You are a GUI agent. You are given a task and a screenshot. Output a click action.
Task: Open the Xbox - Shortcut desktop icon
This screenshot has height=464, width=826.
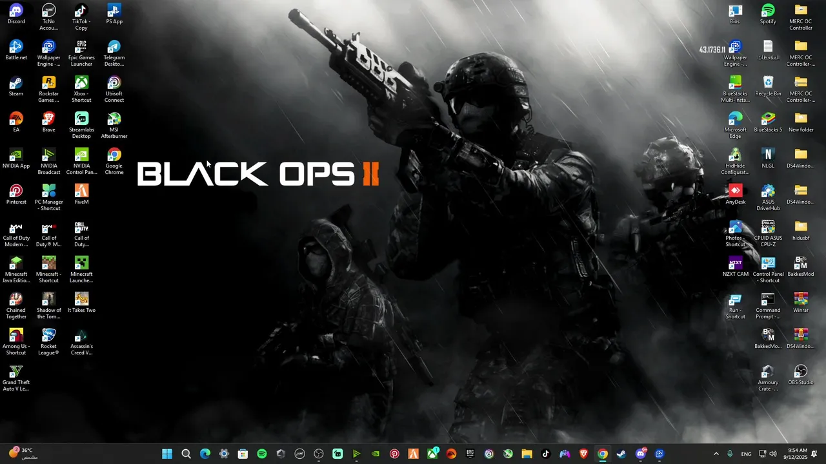[81, 90]
